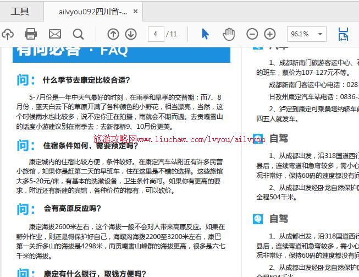
Task: Click the upload to cloud icon
Action: pos(7,34)
